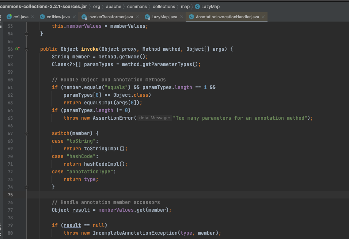Open the map breadcrumb segment
Viewport: 349px width, 239px height.
click(x=185, y=7)
